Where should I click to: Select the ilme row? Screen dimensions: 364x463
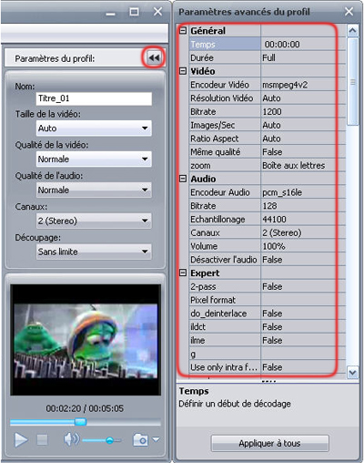pos(268,340)
